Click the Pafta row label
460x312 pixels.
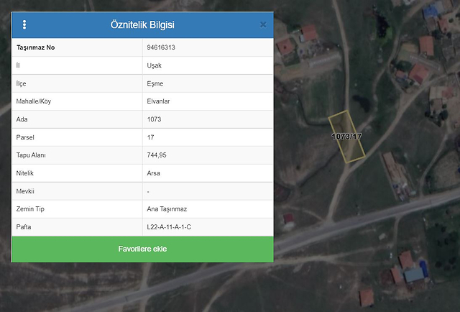[x=24, y=227]
